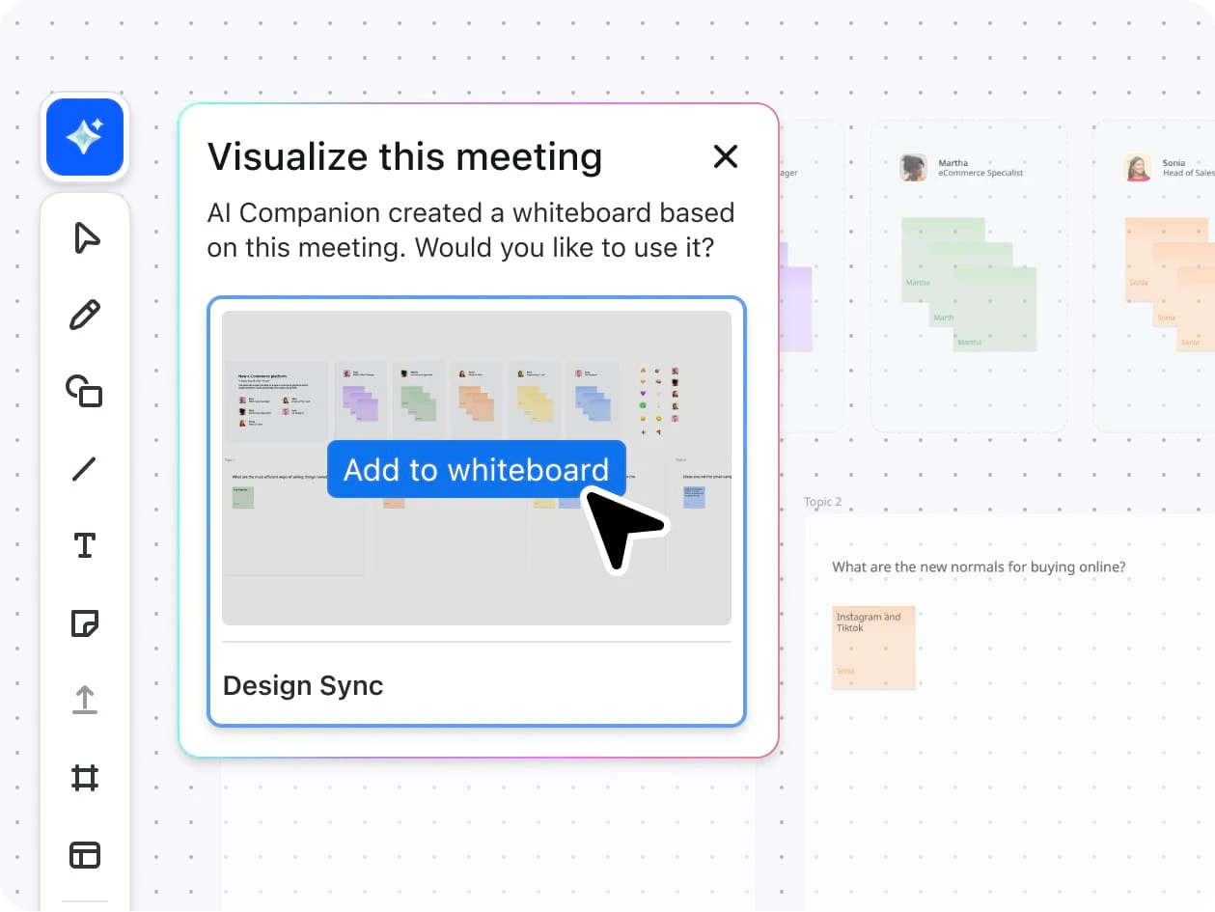Pick the Shapes tool
1215x912 pixels.
[x=85, y=391]
